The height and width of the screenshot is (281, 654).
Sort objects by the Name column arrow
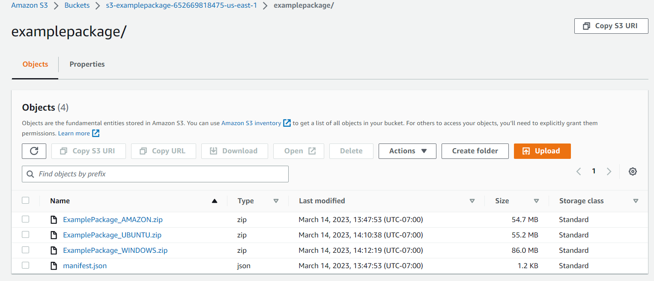214,201
